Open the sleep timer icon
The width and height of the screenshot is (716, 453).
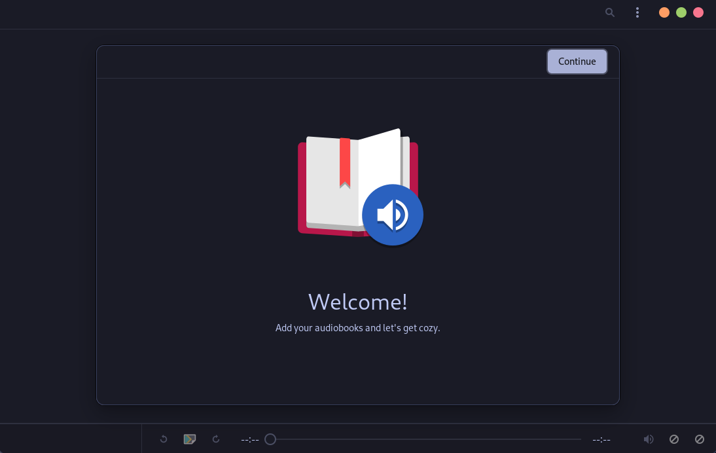[700, 439]
